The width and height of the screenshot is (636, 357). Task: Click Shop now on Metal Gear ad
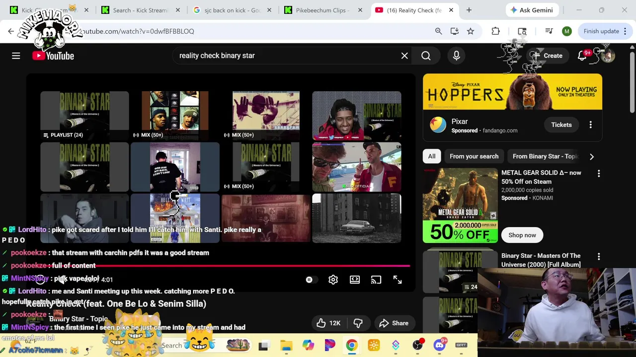click(x=522, y=235)
